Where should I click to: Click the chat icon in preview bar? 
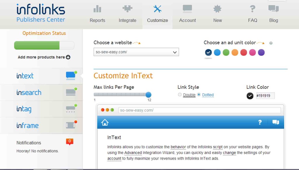click(276, 122)
